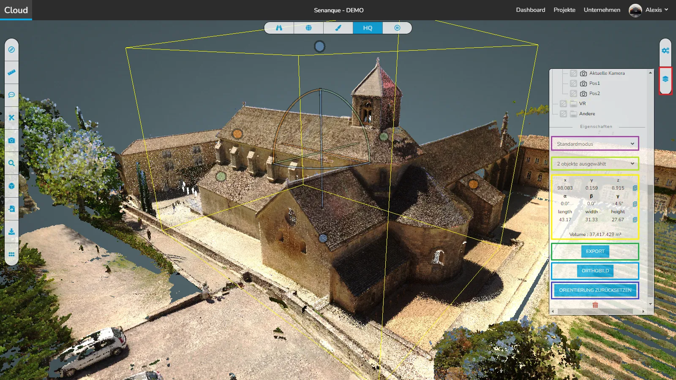Open the Standardmodus dropdown
This screenshot has width=676, height=380.
click(595, 144)
